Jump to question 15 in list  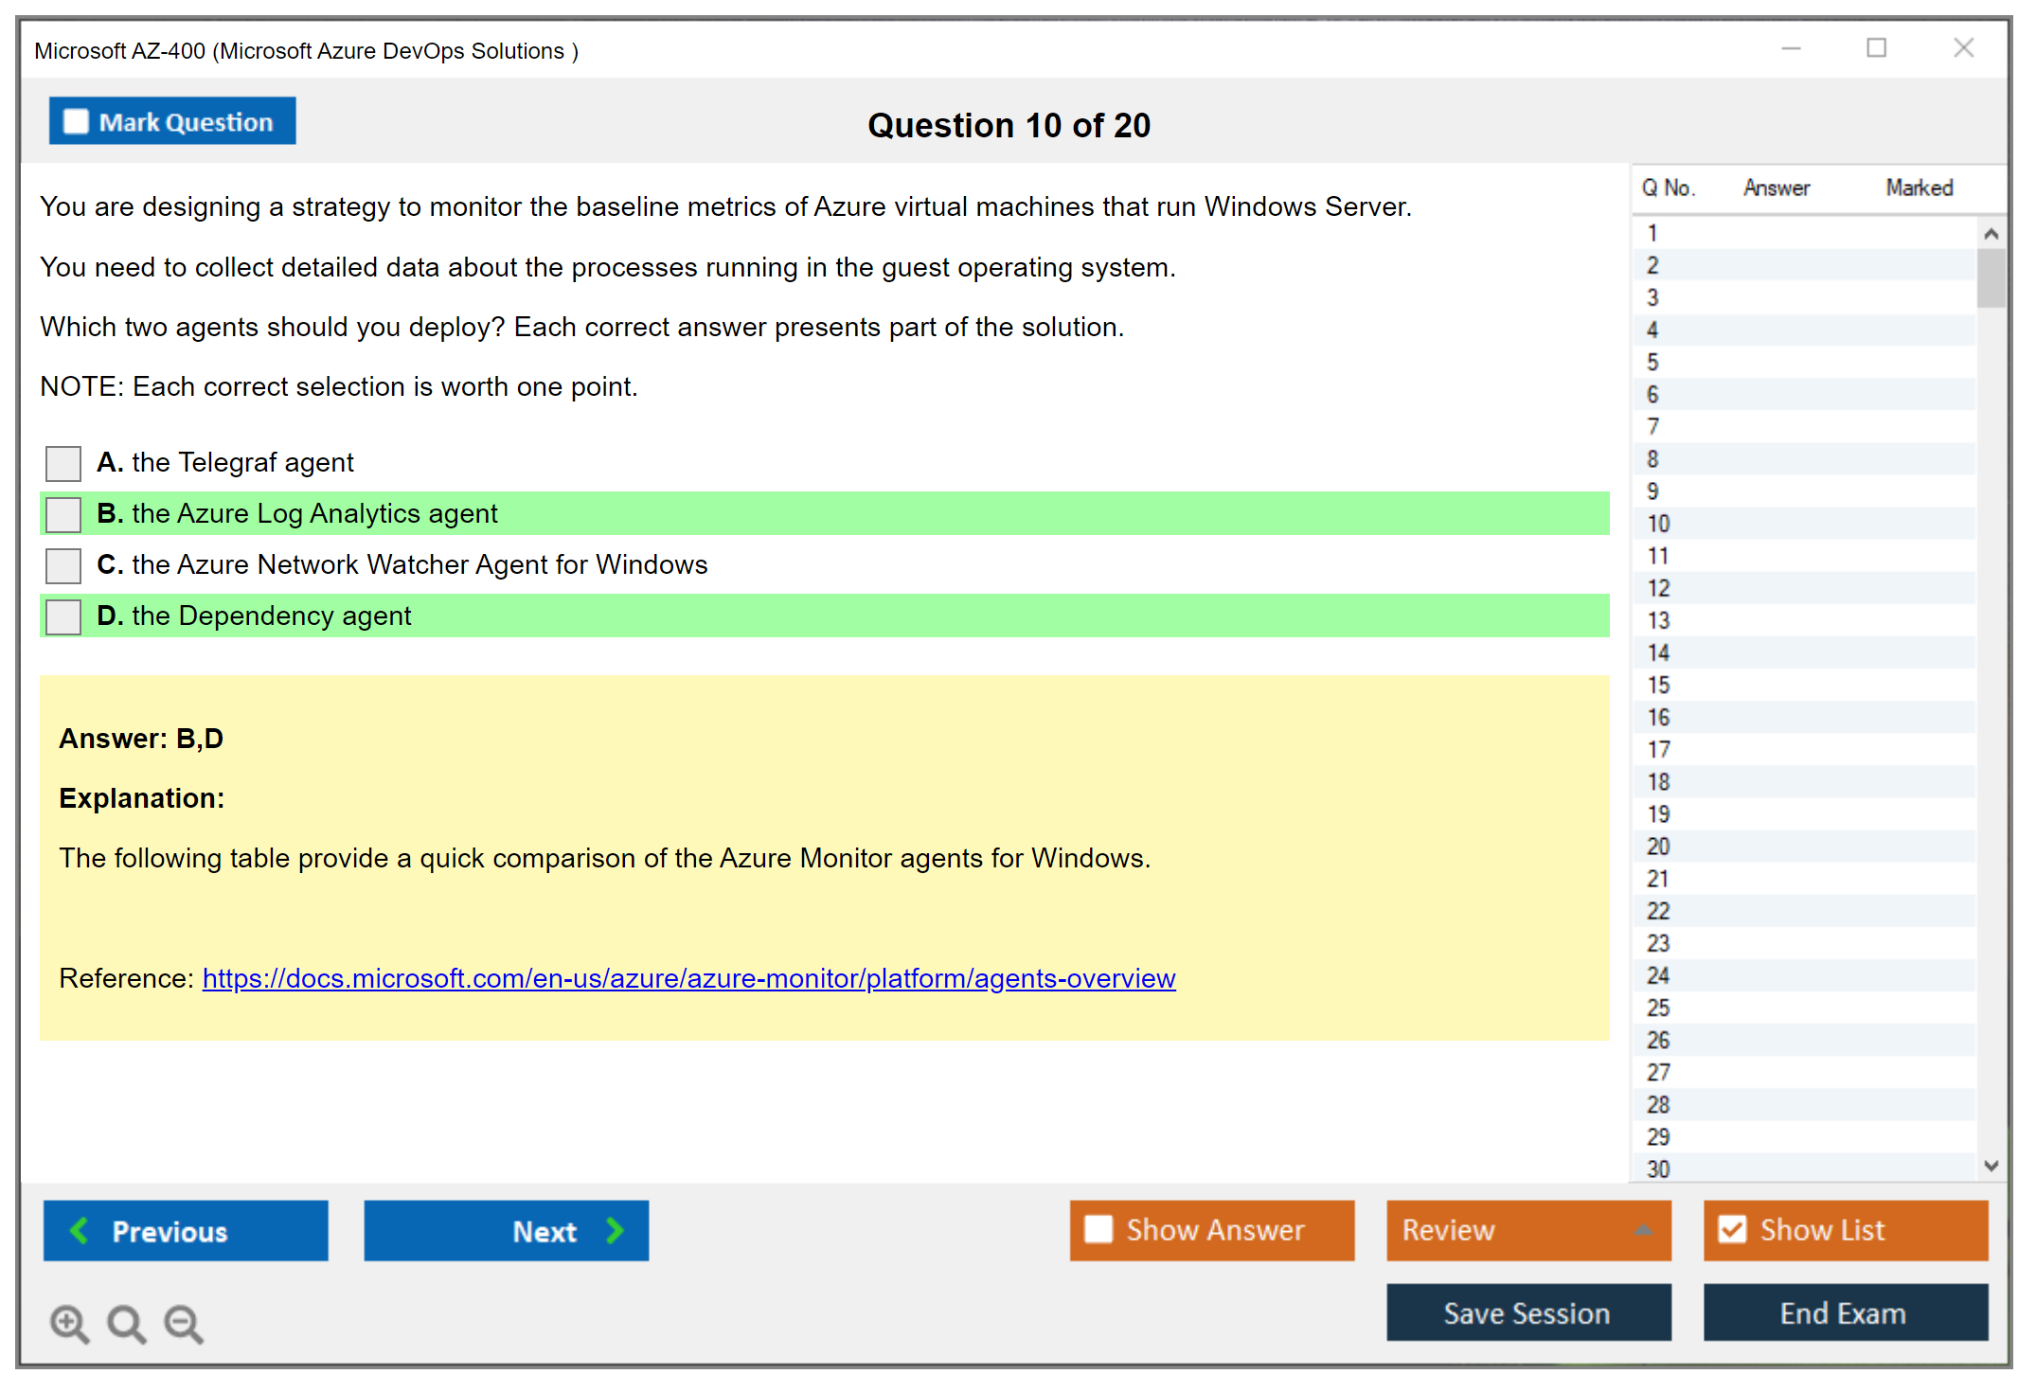(1658, 685)
